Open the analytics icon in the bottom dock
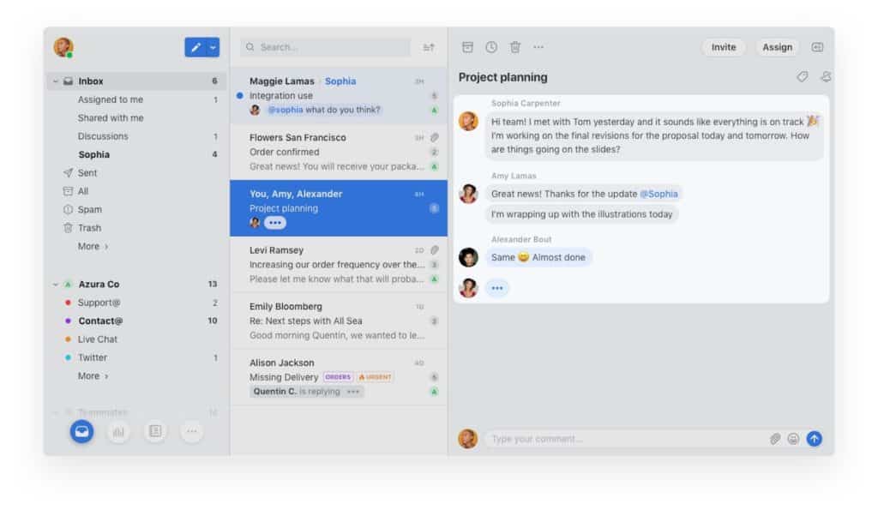878x516 pixels. 118,432
